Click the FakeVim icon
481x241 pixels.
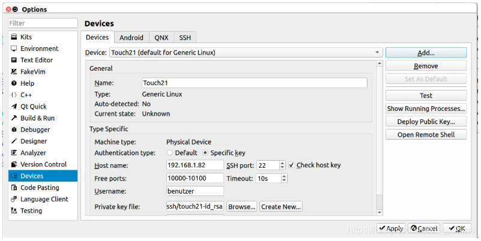pyautogui.click(x=14, y=72)
